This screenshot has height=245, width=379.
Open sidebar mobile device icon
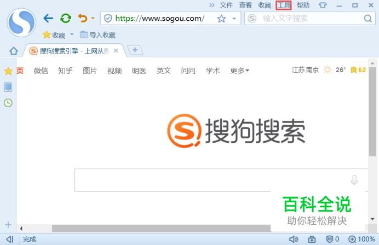pos(8,87)
